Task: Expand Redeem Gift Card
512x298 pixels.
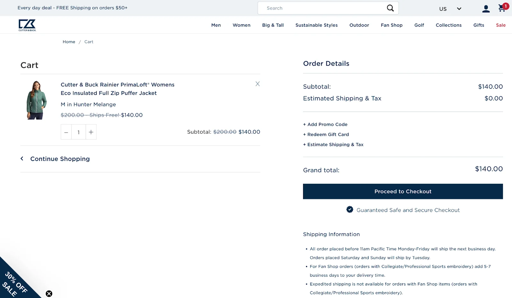Action: [326, 134]
